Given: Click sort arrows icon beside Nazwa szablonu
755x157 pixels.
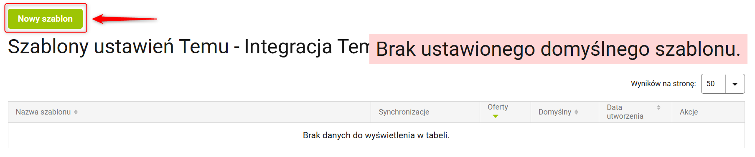Looking at the screenshot, I should click(76, 112).
